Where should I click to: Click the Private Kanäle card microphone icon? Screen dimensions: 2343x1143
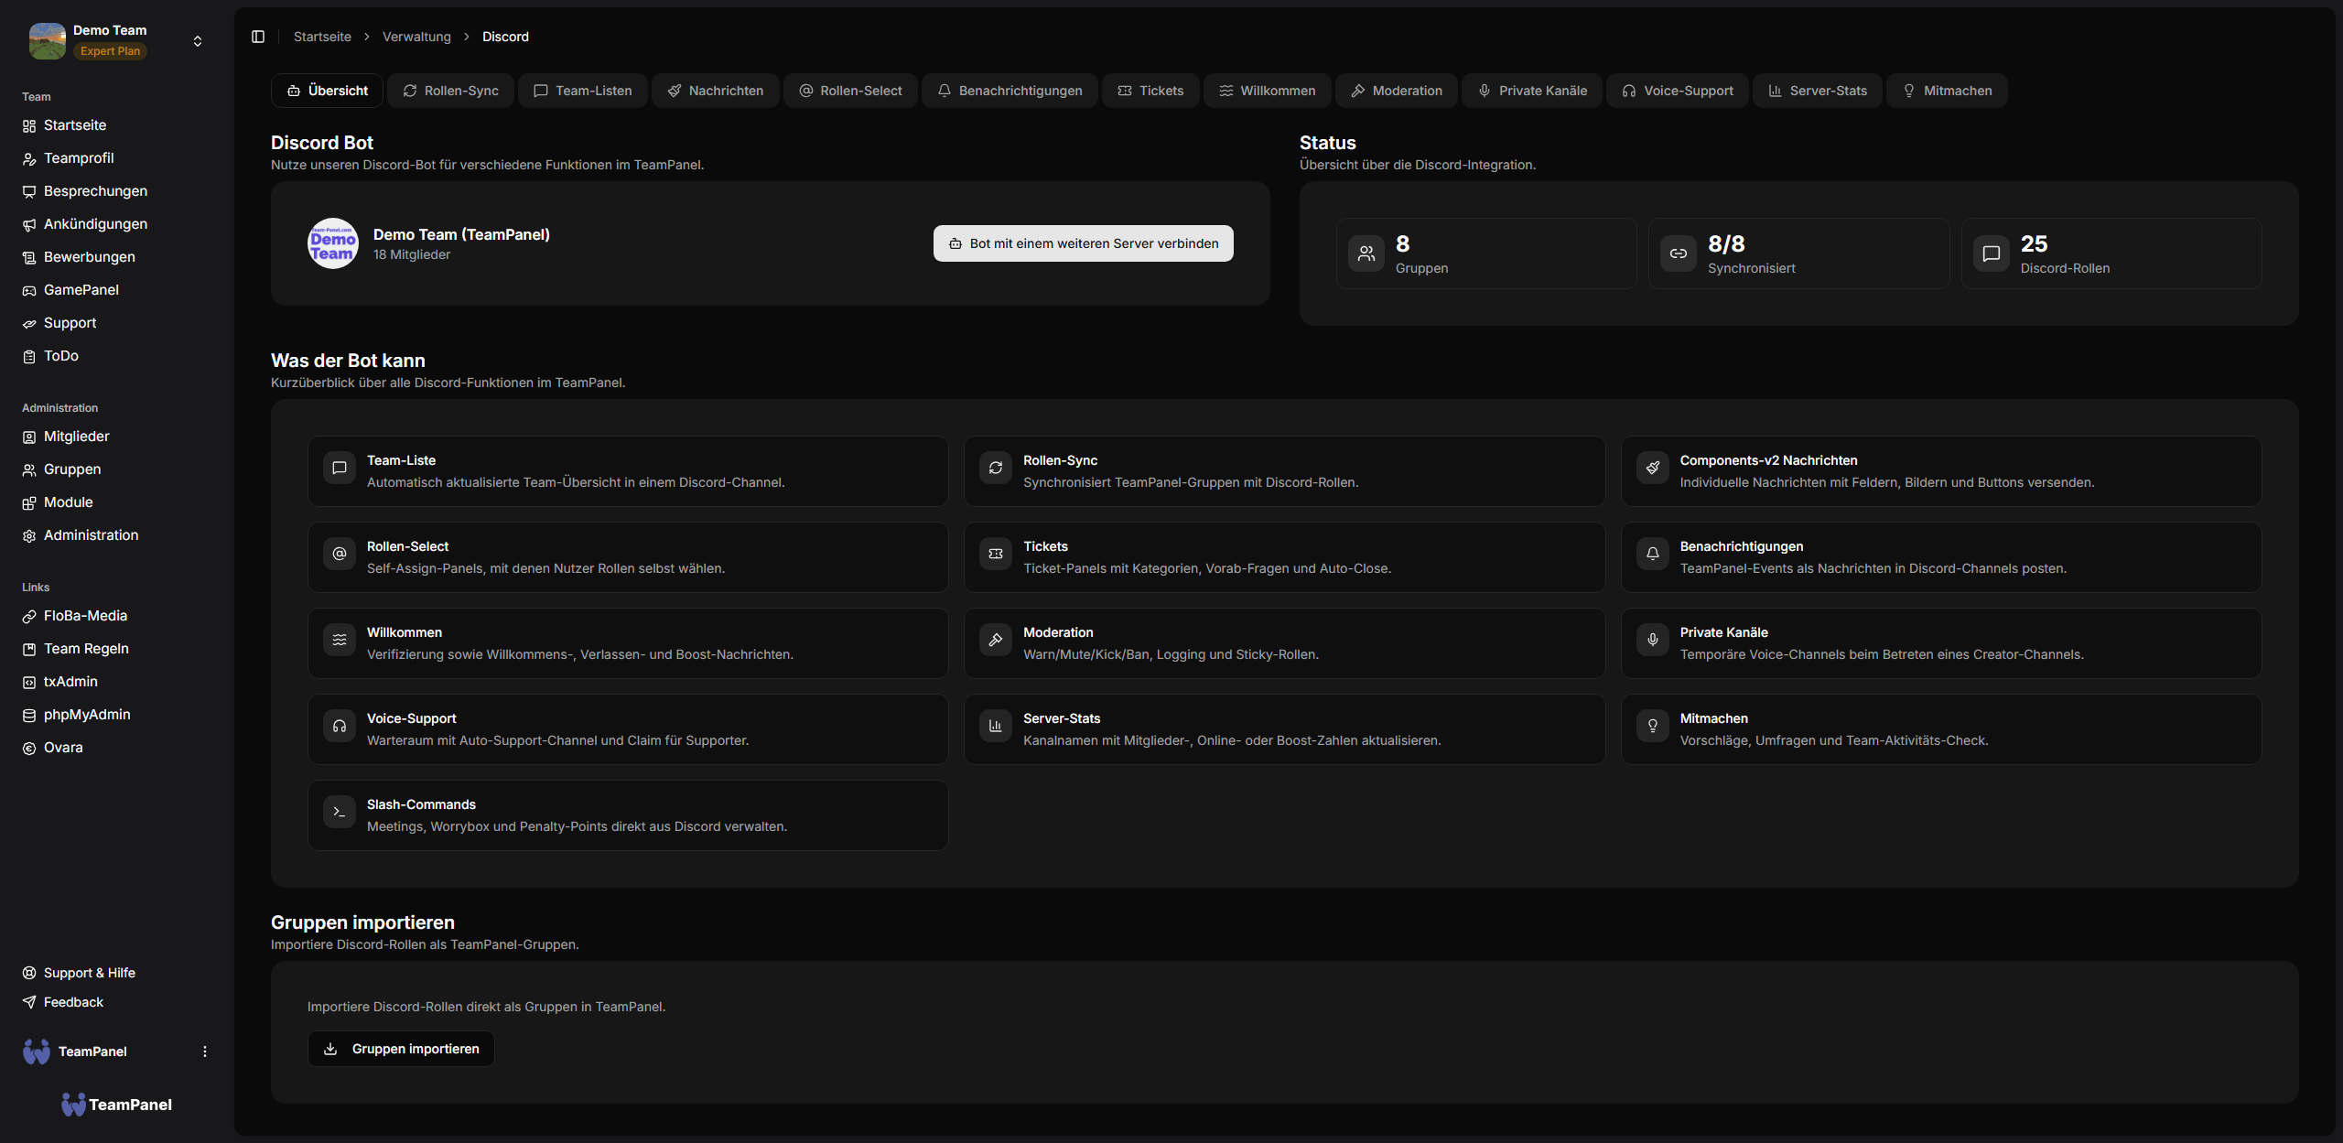1653,640
